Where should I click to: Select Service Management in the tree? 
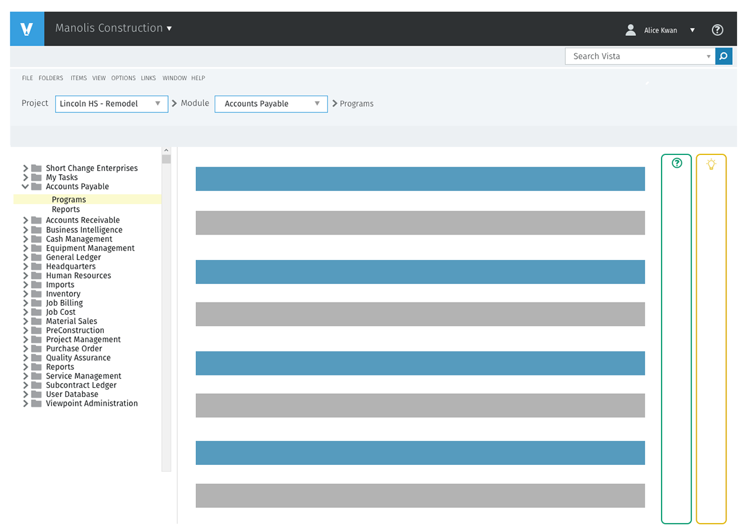tap(83, 376)
